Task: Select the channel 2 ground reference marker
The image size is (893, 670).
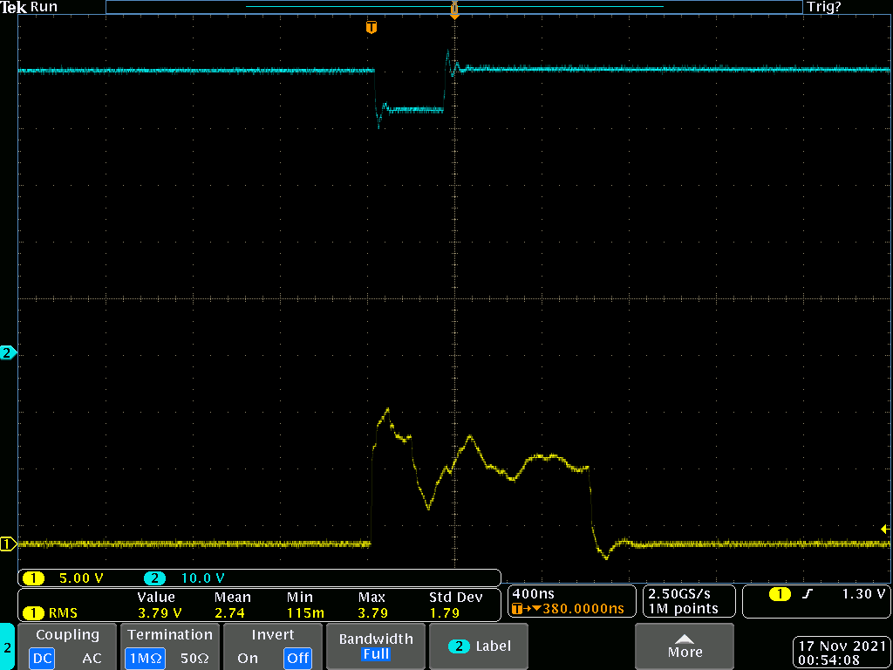Action: point(9,353)
